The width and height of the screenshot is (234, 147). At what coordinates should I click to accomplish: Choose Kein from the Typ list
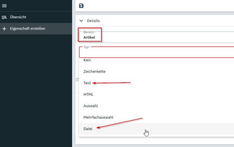(x=87, y=60)
